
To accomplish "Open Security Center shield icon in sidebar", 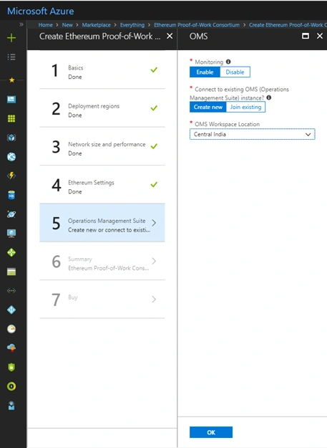I will click(x=11, y=367).
